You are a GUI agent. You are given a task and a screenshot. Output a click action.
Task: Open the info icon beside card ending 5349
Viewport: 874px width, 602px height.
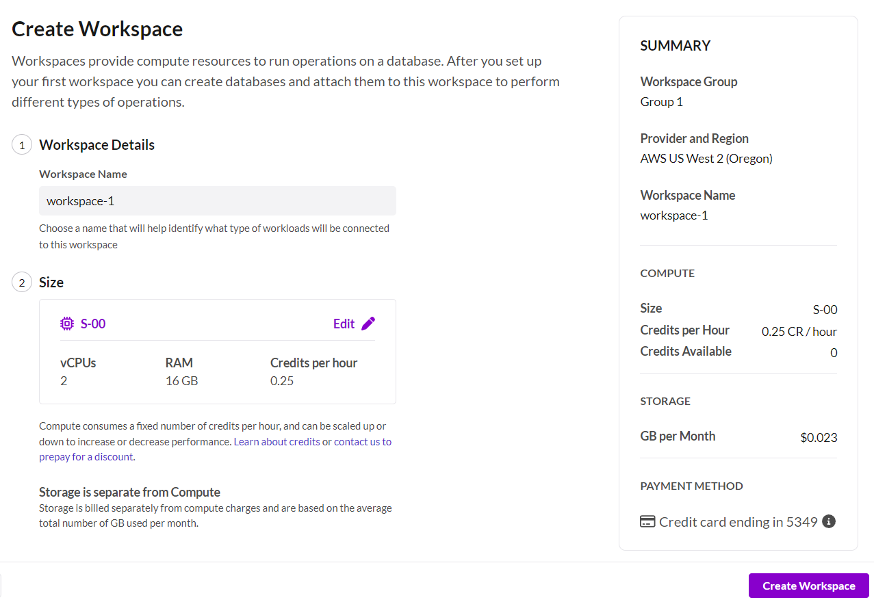point(829,522)
